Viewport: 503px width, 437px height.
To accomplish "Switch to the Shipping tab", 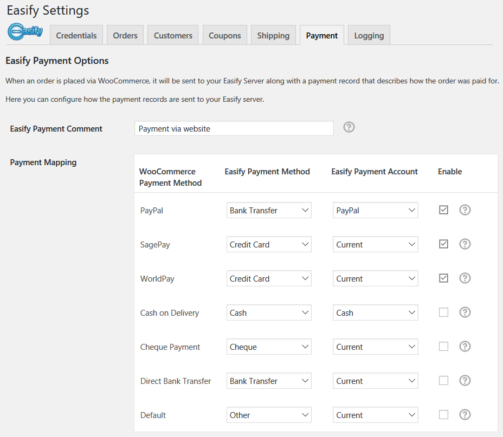I will (x=273, y=35).
